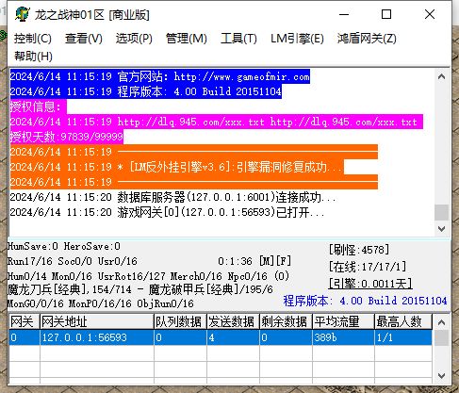Click the gateway table scrollbar thumb
The width and height of the screenshot is (459, 393).
click(x=441, y=338)
